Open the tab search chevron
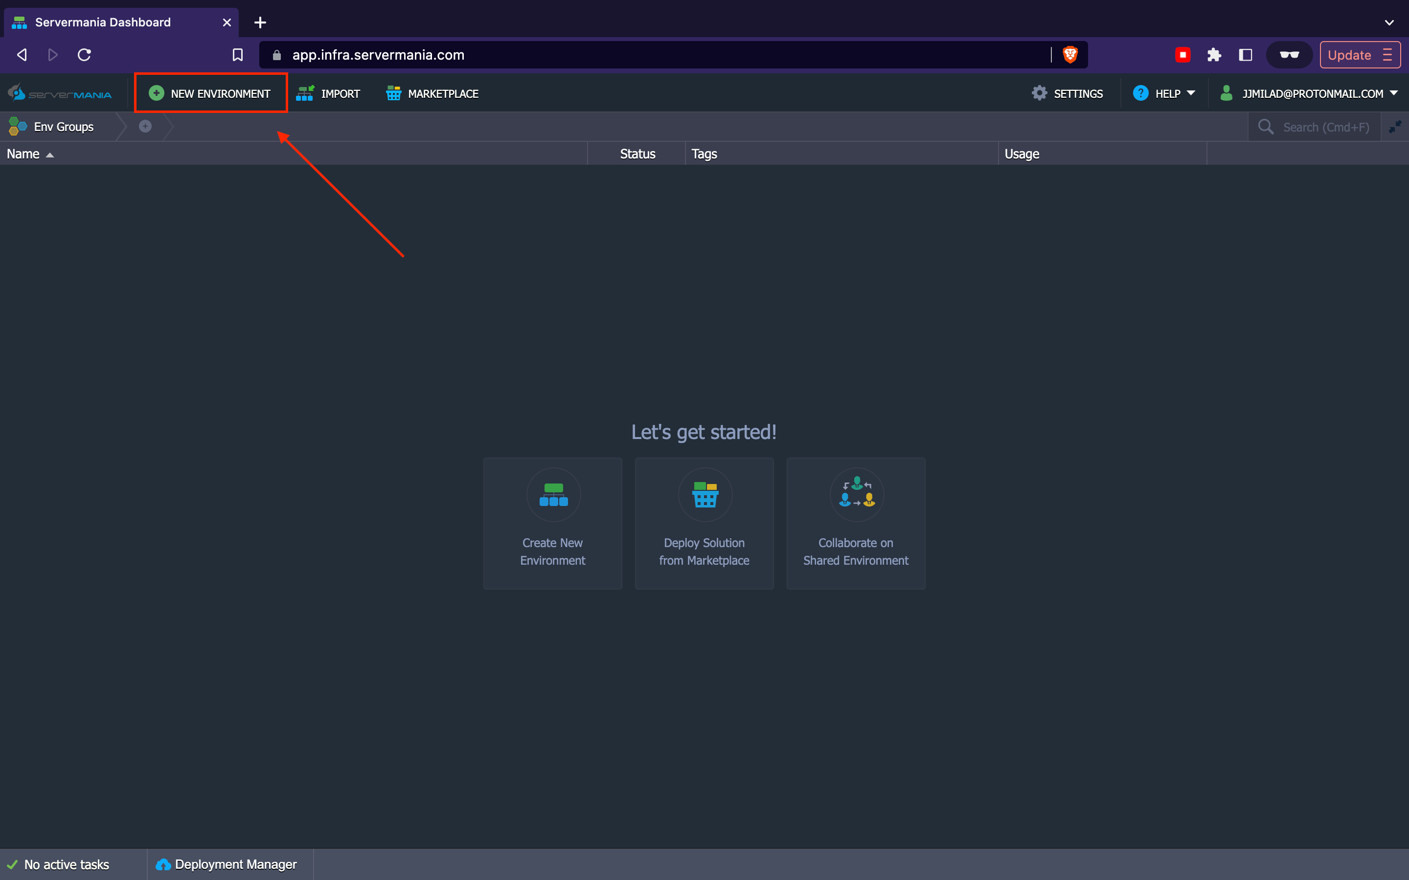The width and height of the screenshot is (1409, 880). (x=1389, y=22)
